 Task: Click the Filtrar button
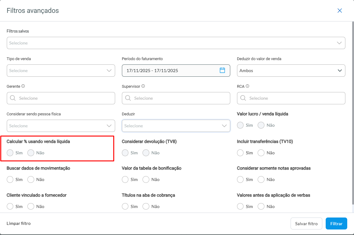pyautogui.click(x=336, y=224)
